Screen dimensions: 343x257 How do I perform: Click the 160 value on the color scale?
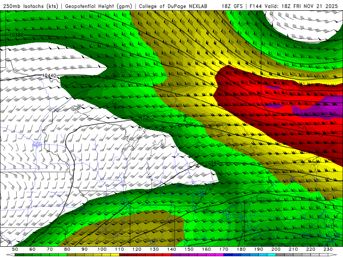(x=206, y=249)
